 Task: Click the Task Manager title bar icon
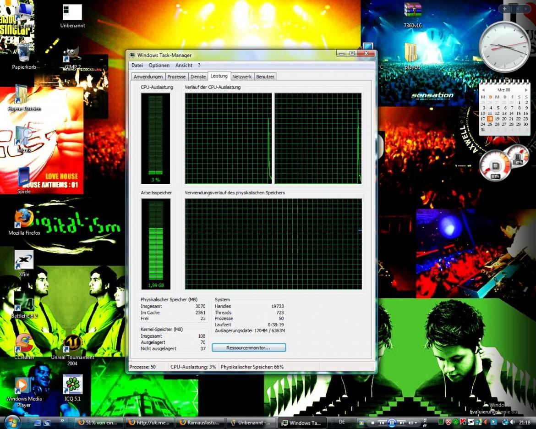tap(132, 55)
